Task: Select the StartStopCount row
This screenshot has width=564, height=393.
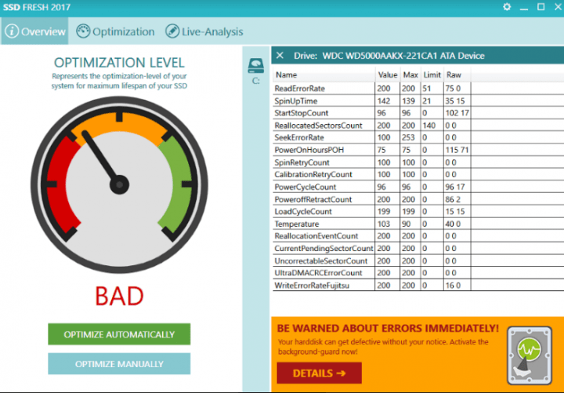Action: click(x=418, y=113)
